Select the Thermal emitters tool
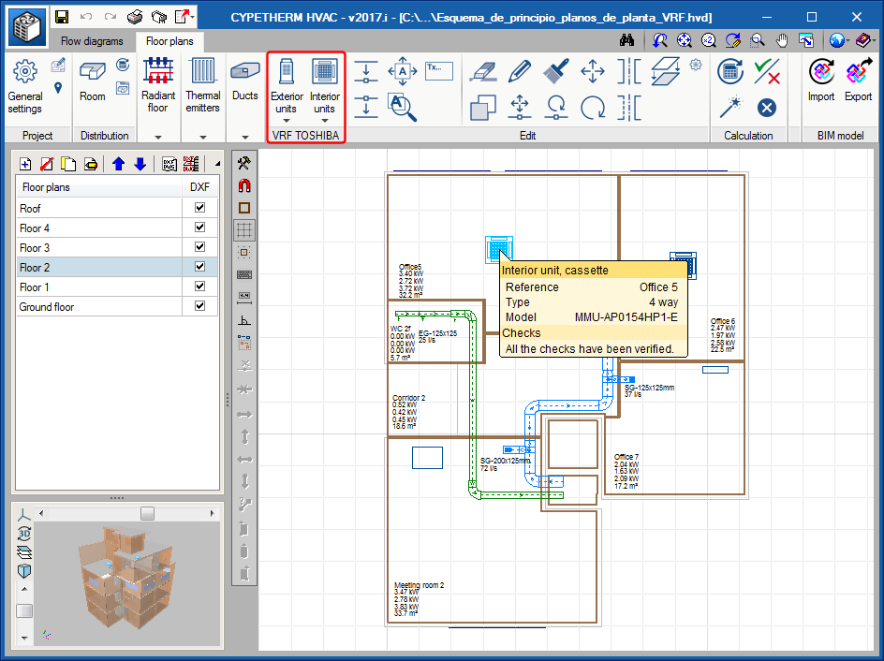The image size is (884, 661). [x=202, y=84]
